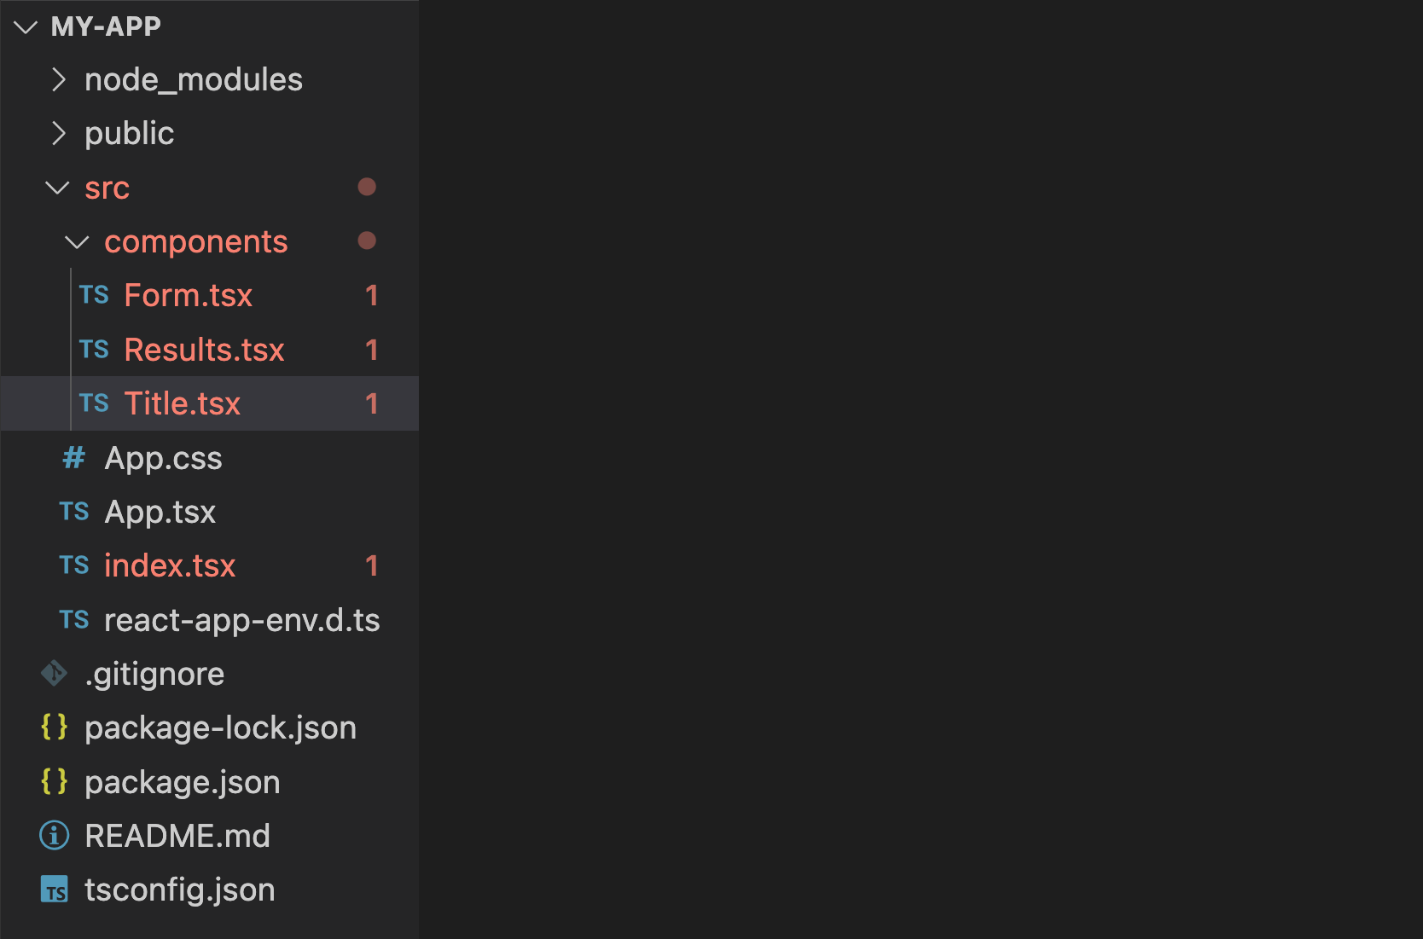Collapse the components folder
Viewport: 1423px width, 939px height.
coord(78,242)
